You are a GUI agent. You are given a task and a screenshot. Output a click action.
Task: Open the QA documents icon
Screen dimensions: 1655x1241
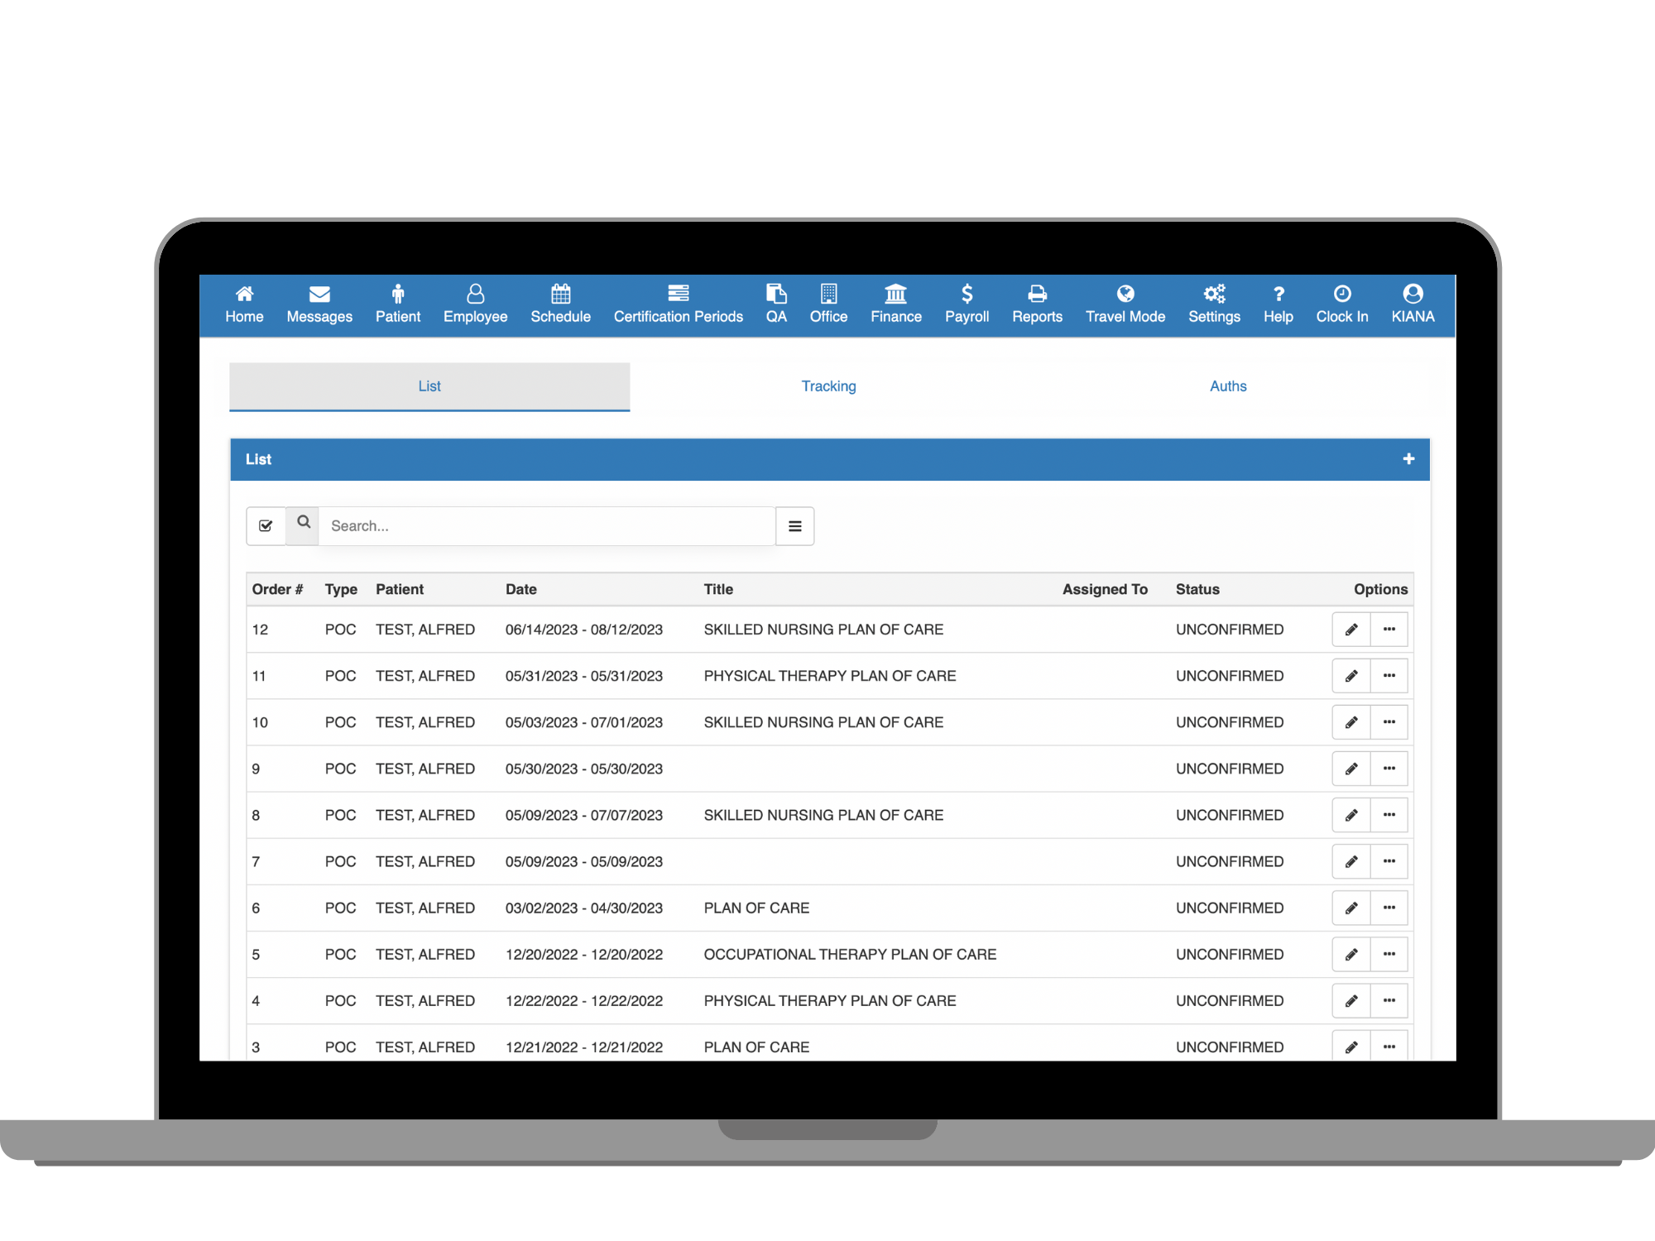tap(775, 295)
